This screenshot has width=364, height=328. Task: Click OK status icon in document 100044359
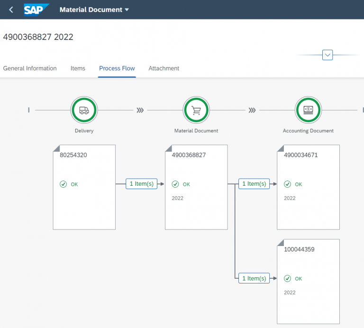(287, 278)
